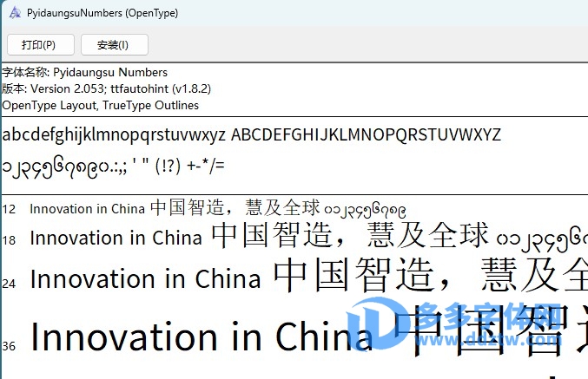Click the 24pt Innovation in China sample text

pyautogui.click(x=145, y=279)
